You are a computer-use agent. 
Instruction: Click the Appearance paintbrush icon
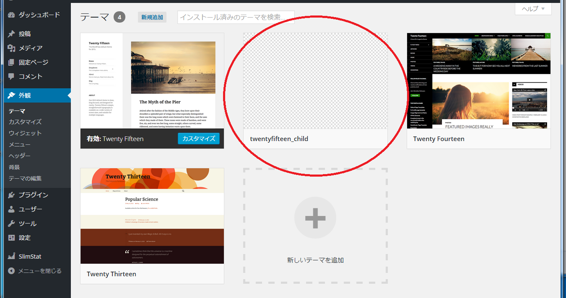tap(11, 95)
